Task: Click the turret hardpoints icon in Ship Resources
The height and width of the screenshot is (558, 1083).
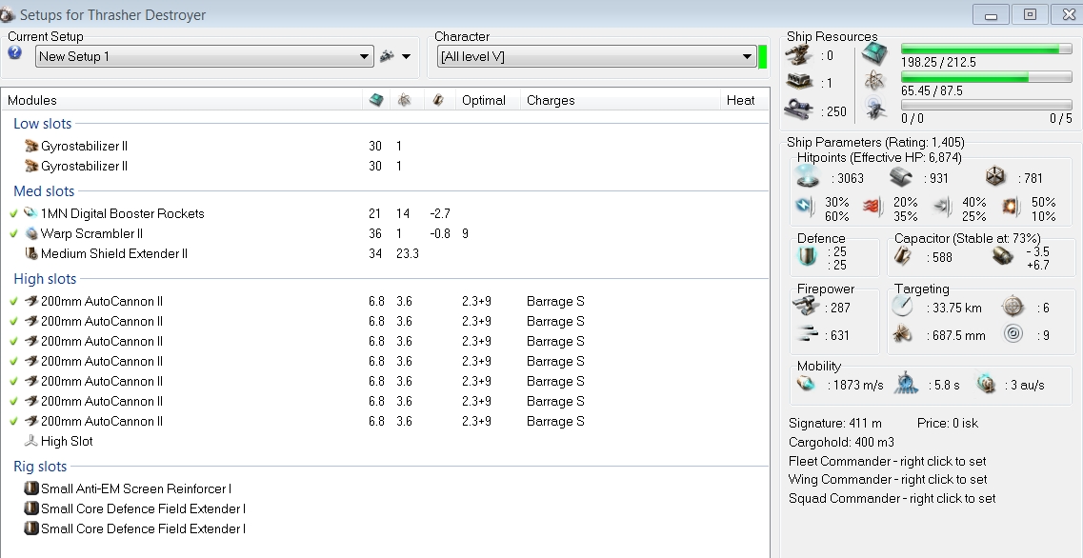Action: tap(799, 56)
